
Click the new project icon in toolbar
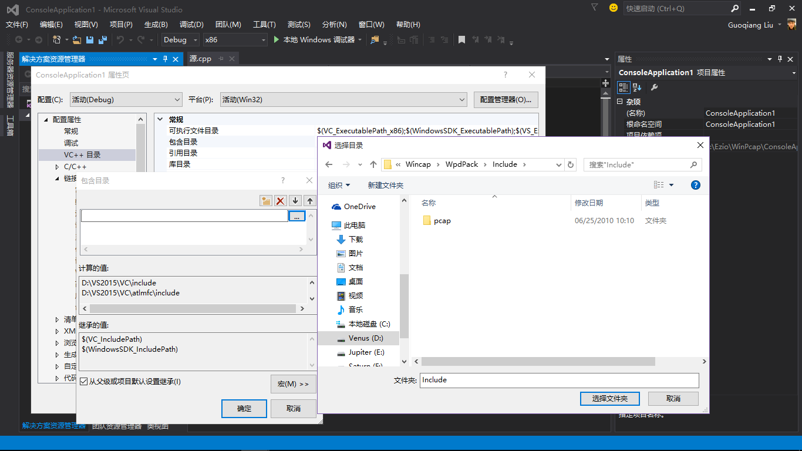[57, 40]
